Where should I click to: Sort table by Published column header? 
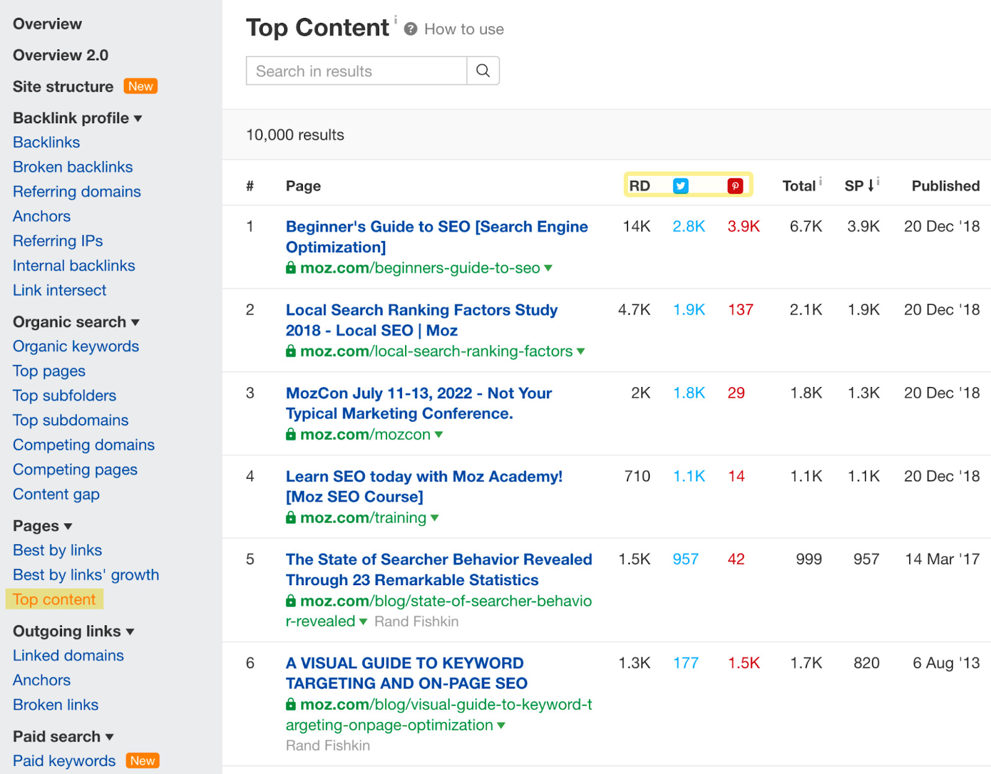coord(945,186)
